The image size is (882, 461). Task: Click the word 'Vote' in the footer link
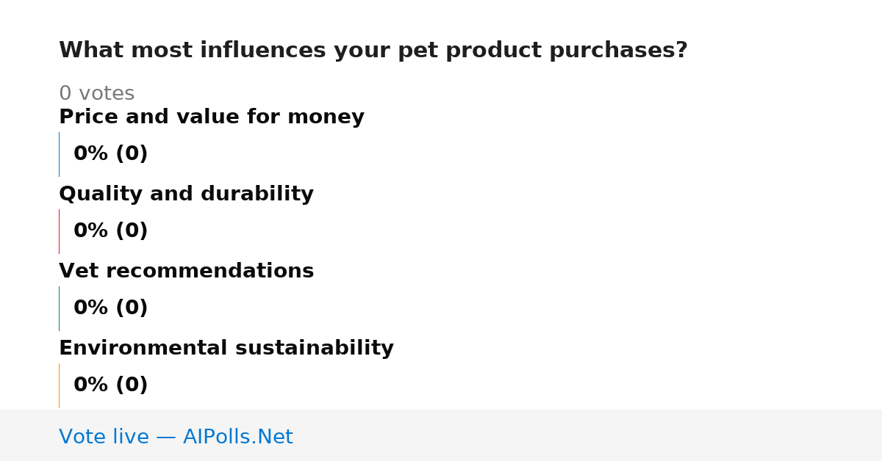click(80, 438)
